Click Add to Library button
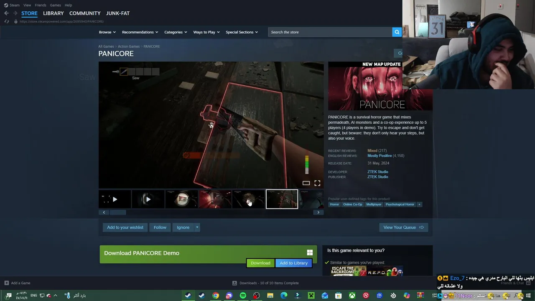The width and height of the screenshot is (535, 301). pyautogui.click(x=293, y=263)
